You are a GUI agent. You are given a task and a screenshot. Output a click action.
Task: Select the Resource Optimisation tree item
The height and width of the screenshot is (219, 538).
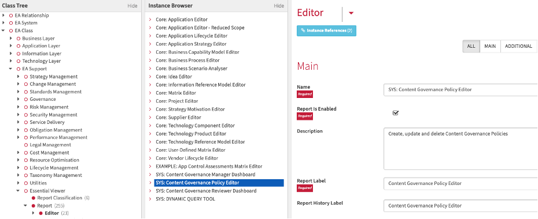[x=54, y=160]
